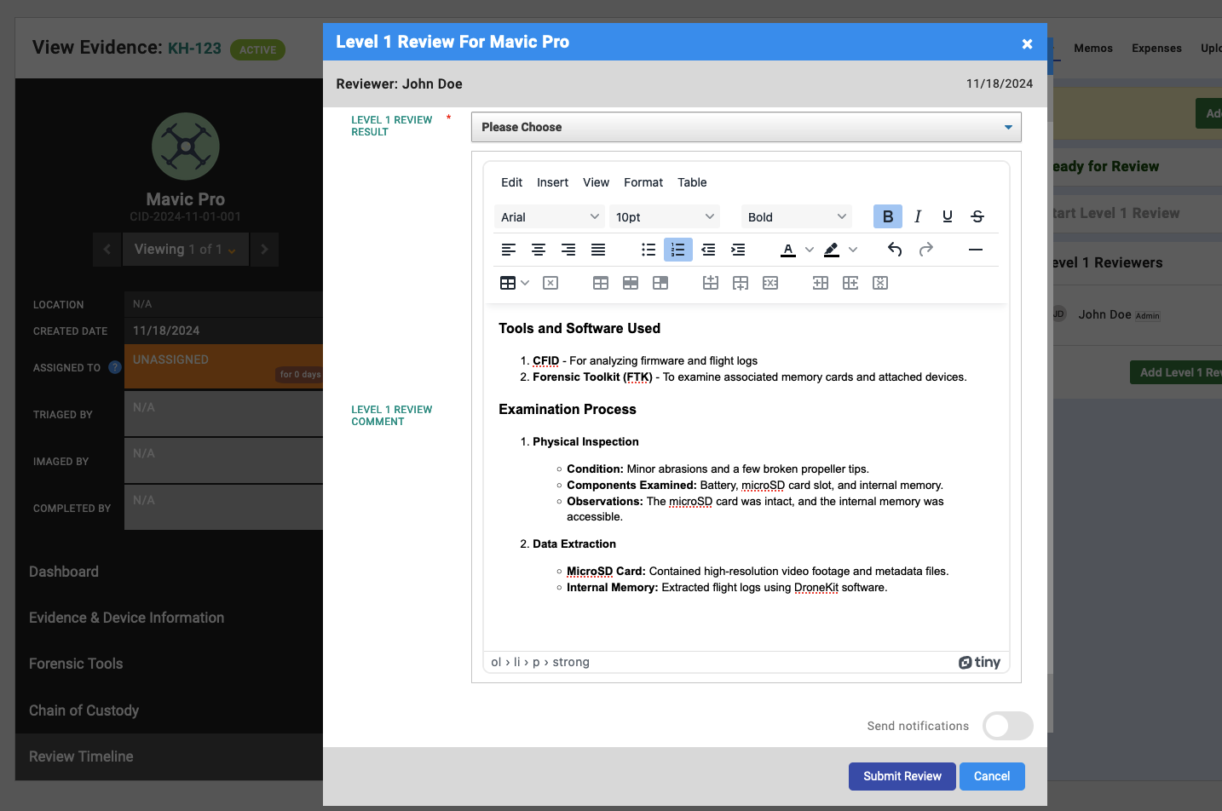Image resolution: width=1222 pixels, height=811 pixels.
Task: Click the strong element in the path bar
Action: (571, 662)
